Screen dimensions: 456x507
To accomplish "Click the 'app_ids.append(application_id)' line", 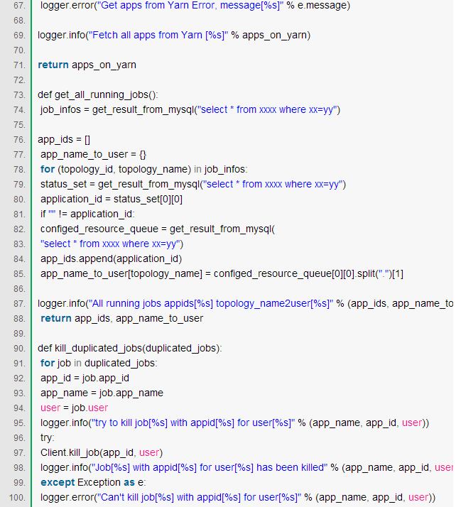I will click(112, 258).
